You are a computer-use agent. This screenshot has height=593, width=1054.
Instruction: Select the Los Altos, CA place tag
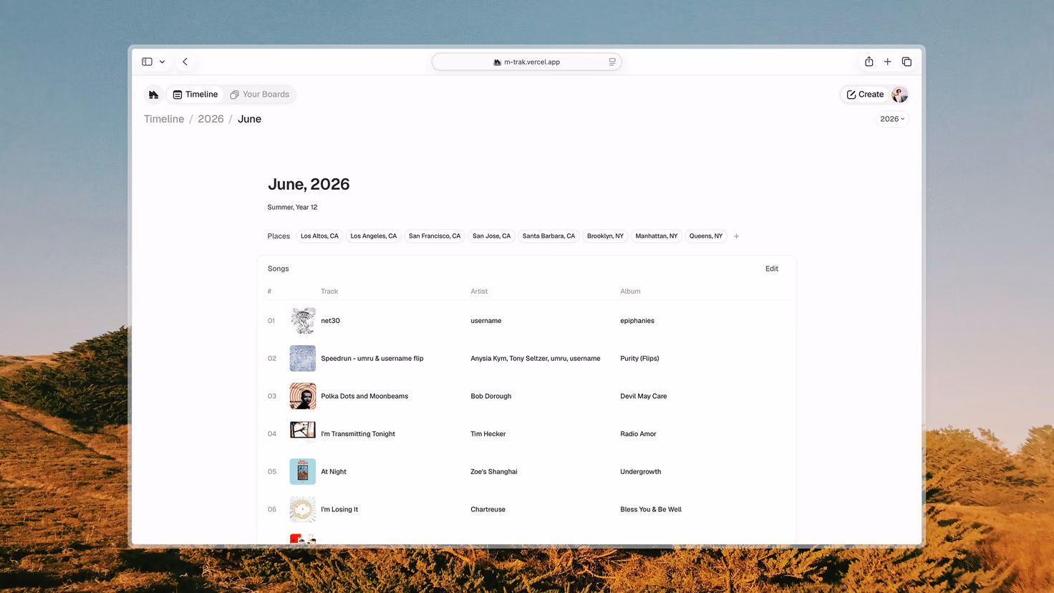click(319, 236)
